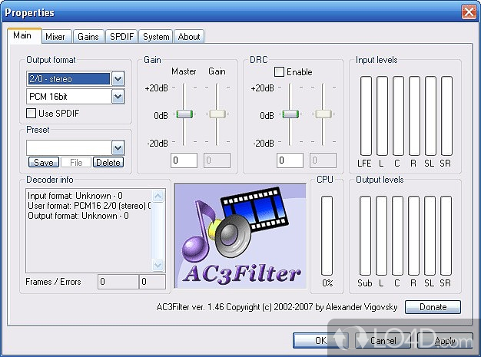Click the Errors count field
The image size is (481, 357).
coord(152,281)
